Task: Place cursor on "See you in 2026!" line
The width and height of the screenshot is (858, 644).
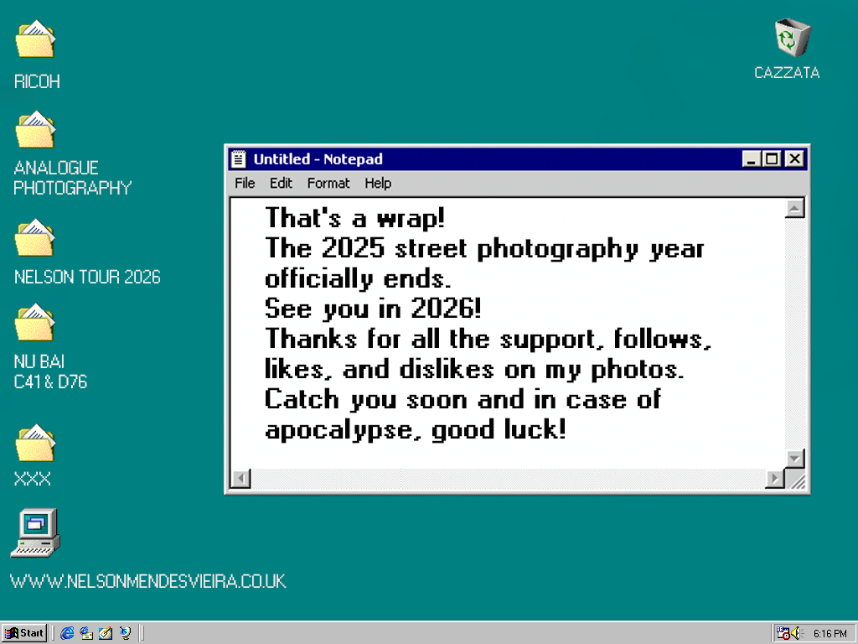Action: (x=373, y=309)
